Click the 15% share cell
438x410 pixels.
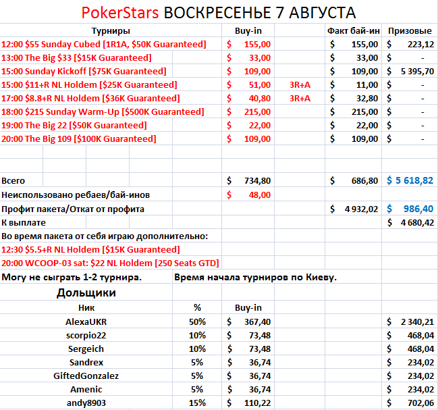[x=197, y=403]
